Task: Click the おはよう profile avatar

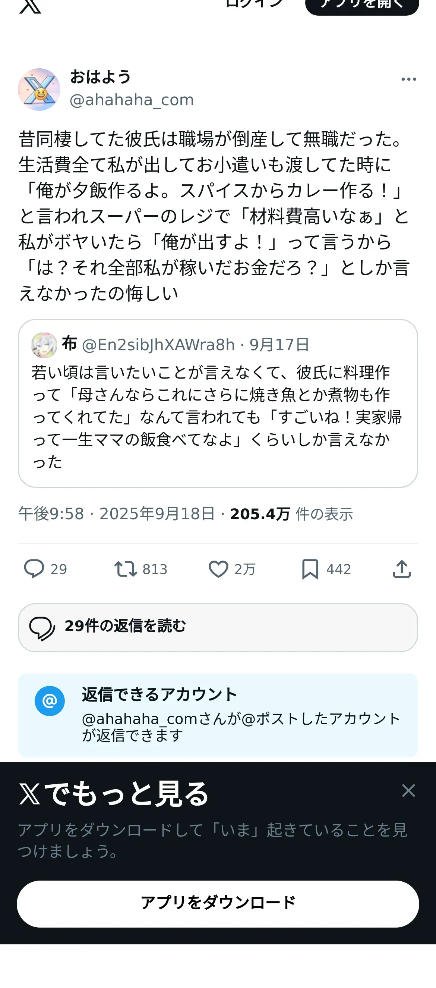Action: click(39, 90)
